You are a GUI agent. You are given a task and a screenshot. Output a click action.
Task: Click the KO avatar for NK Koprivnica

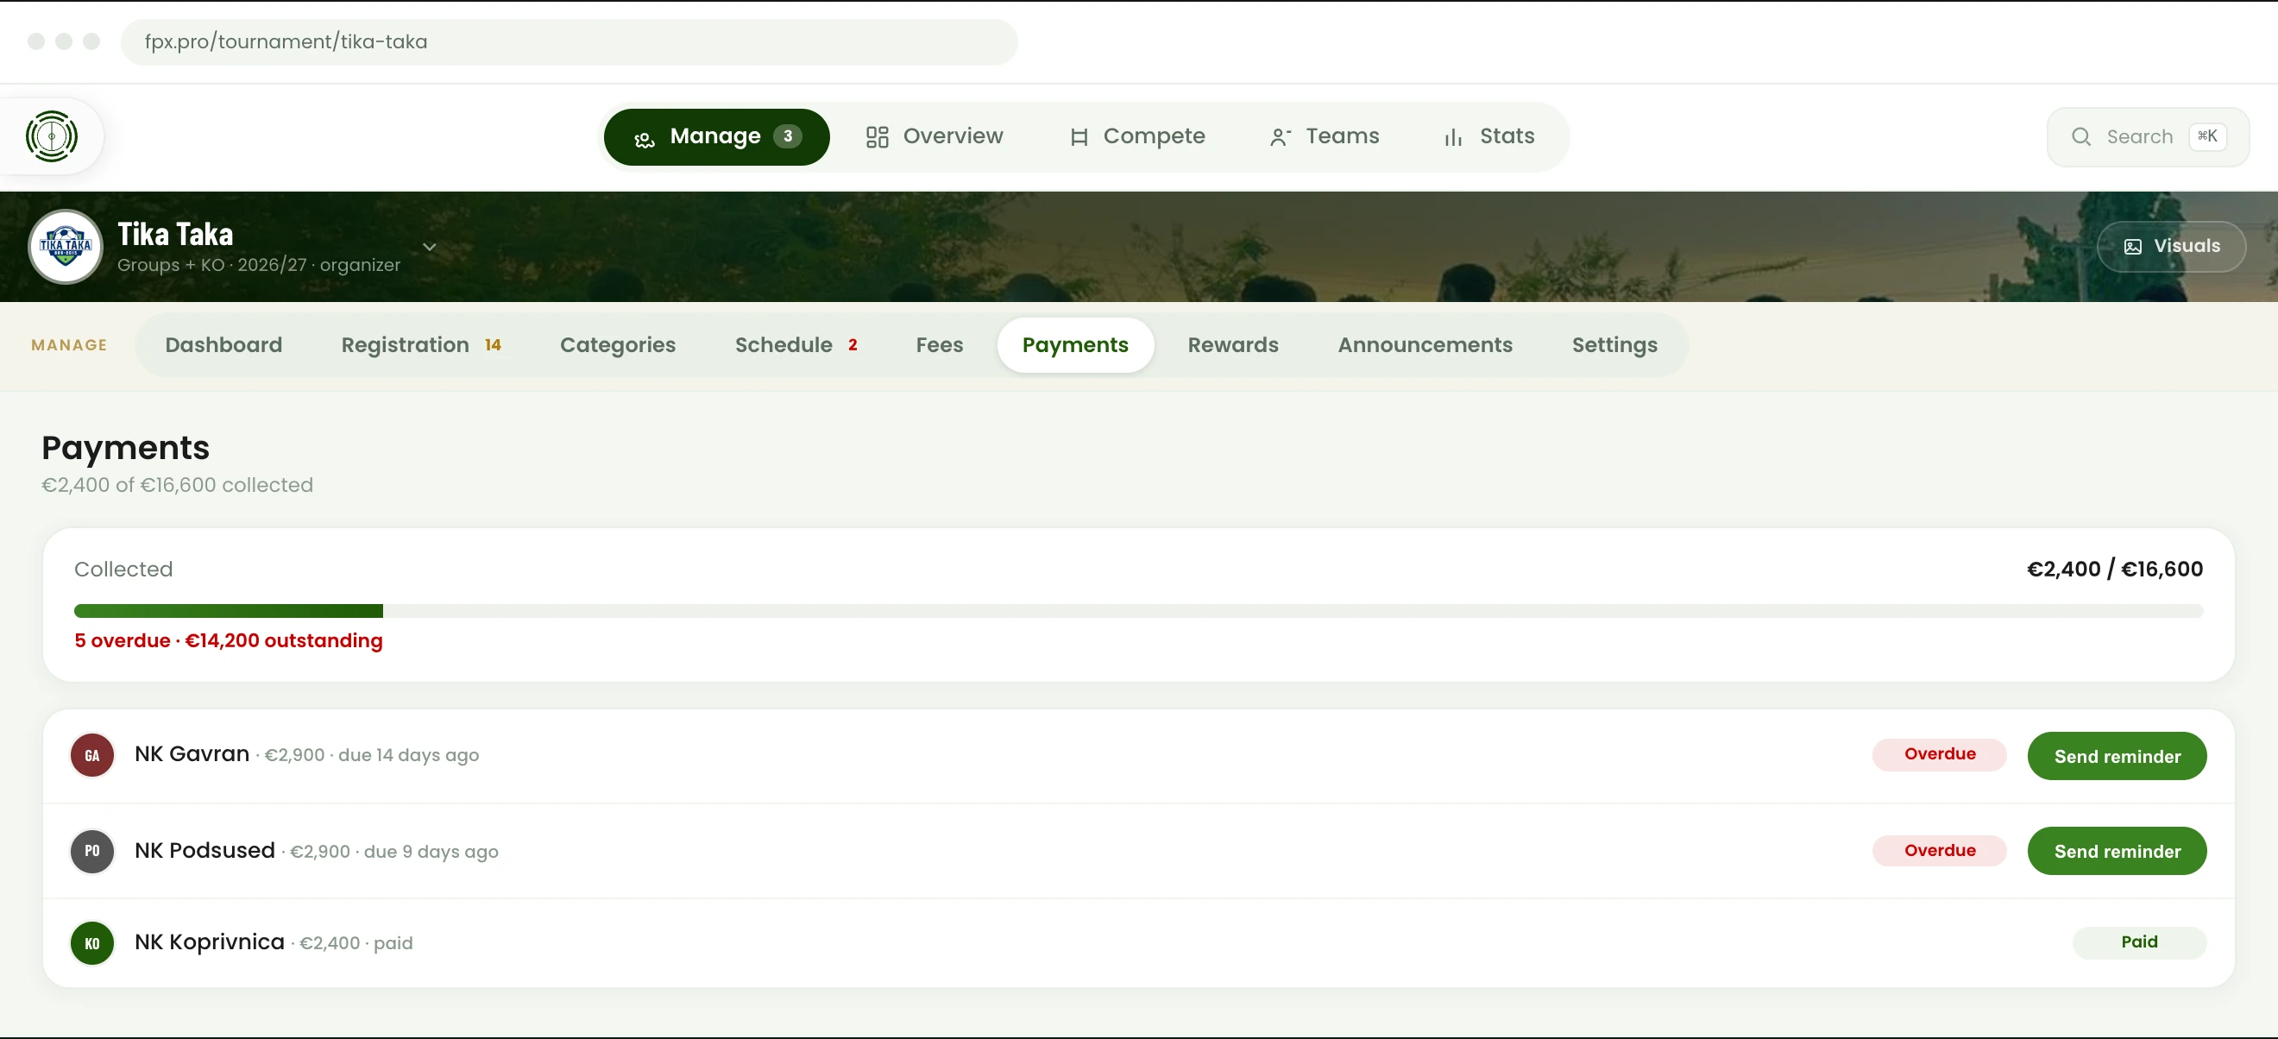(92, 942)
